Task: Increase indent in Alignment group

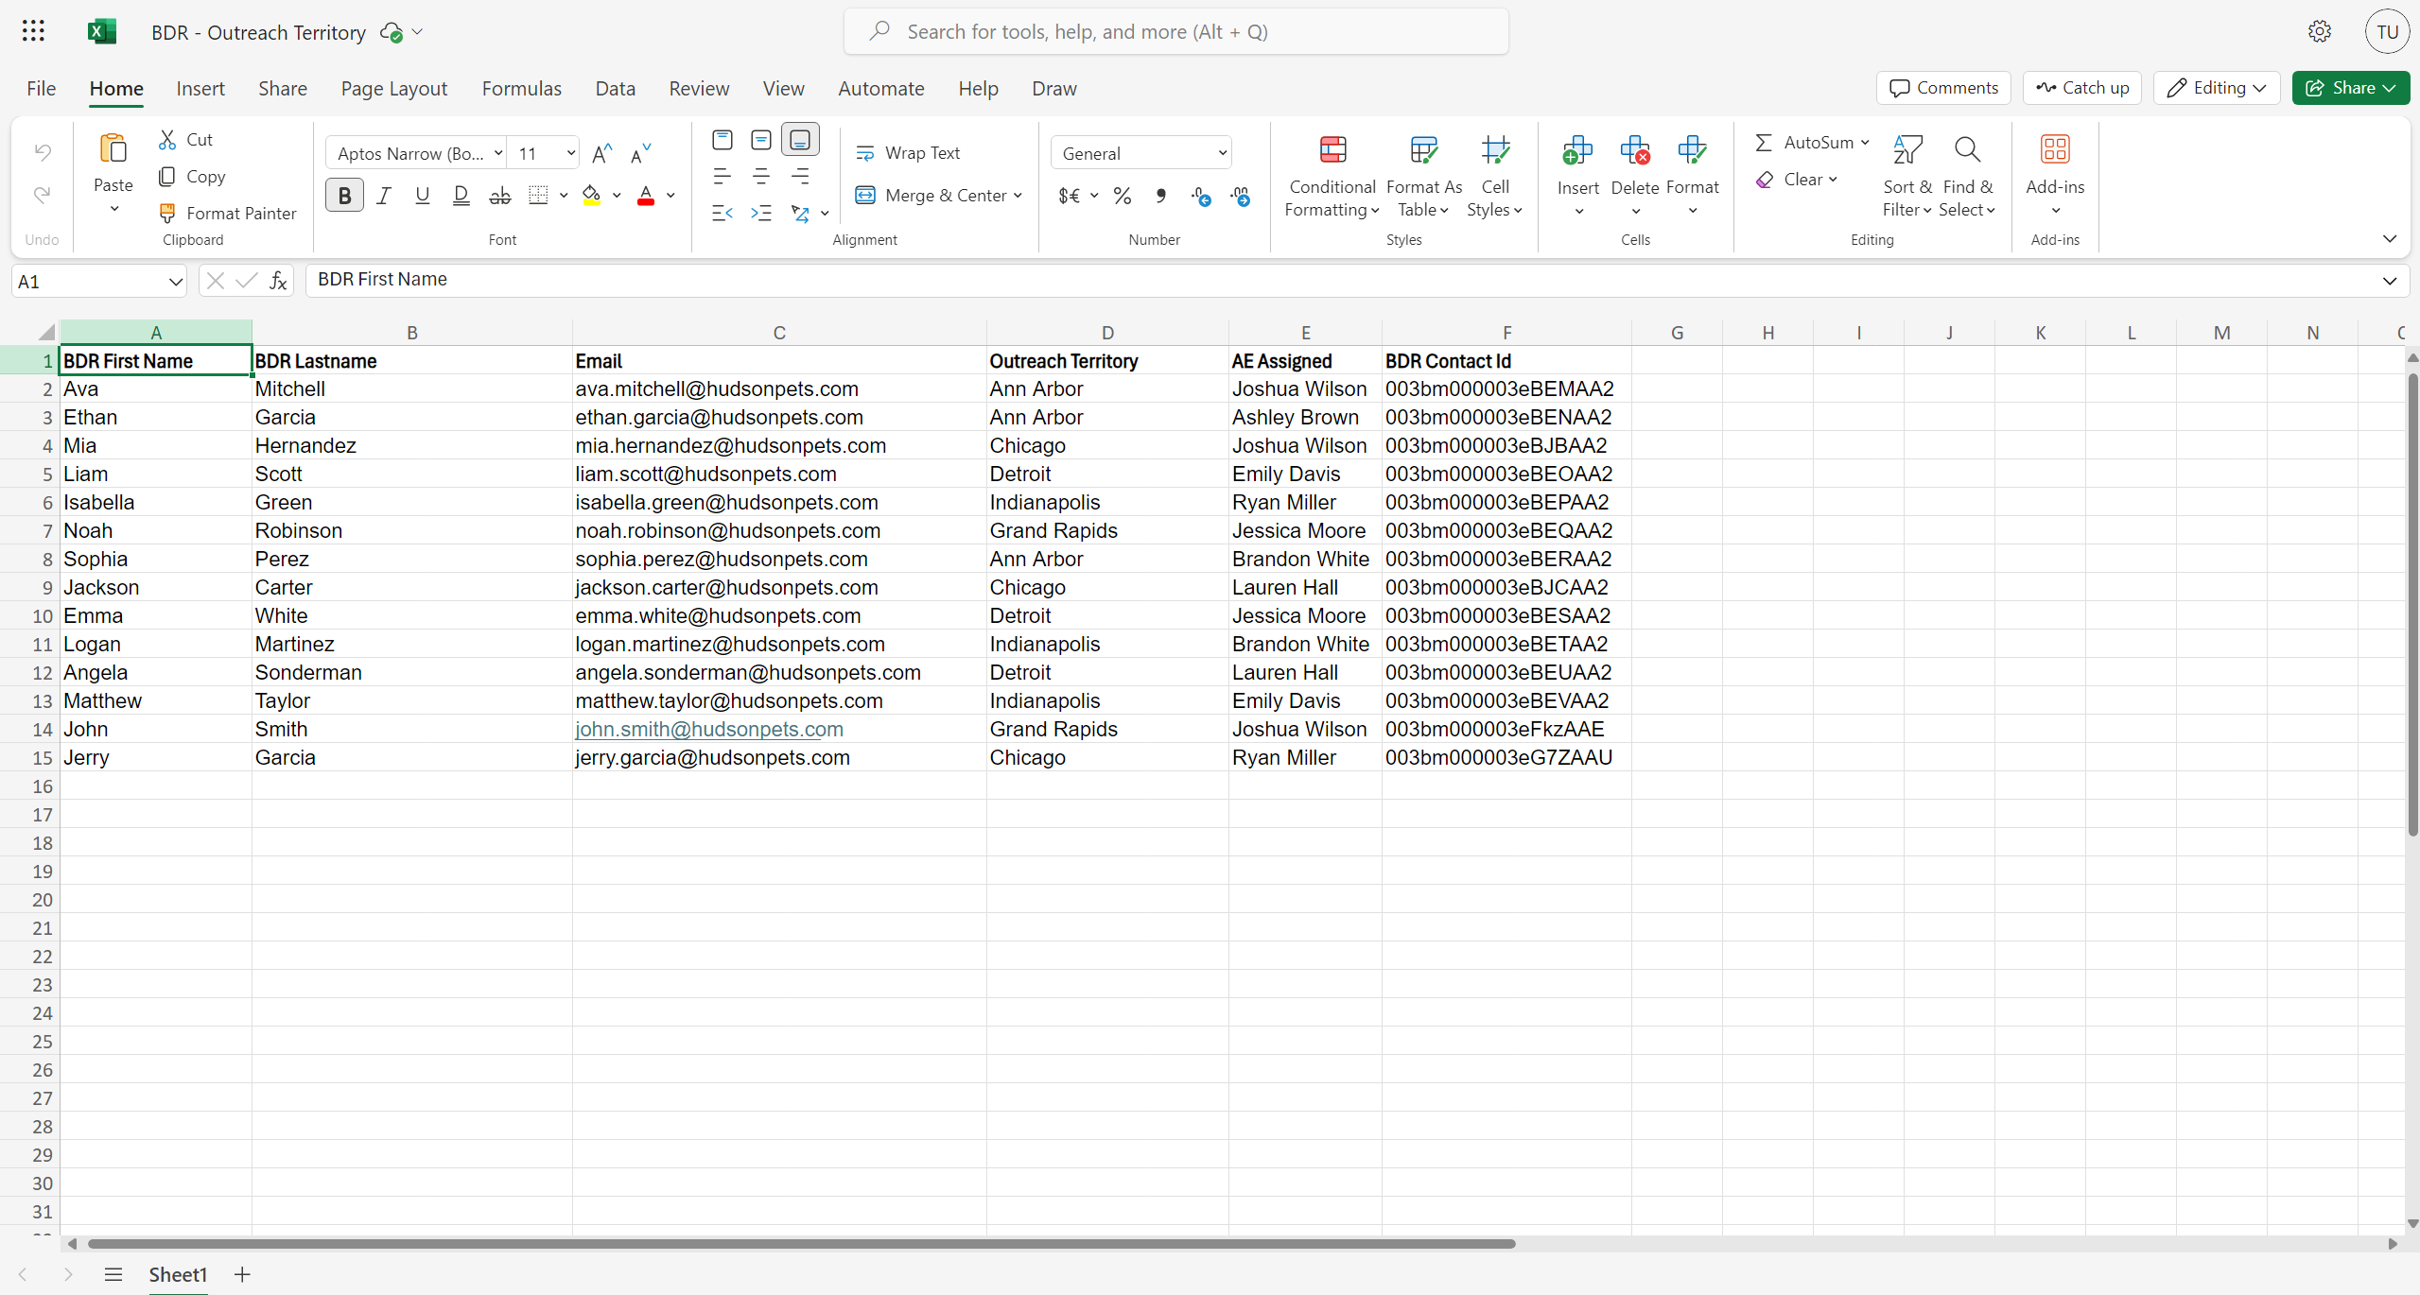Action: (761, 214)
